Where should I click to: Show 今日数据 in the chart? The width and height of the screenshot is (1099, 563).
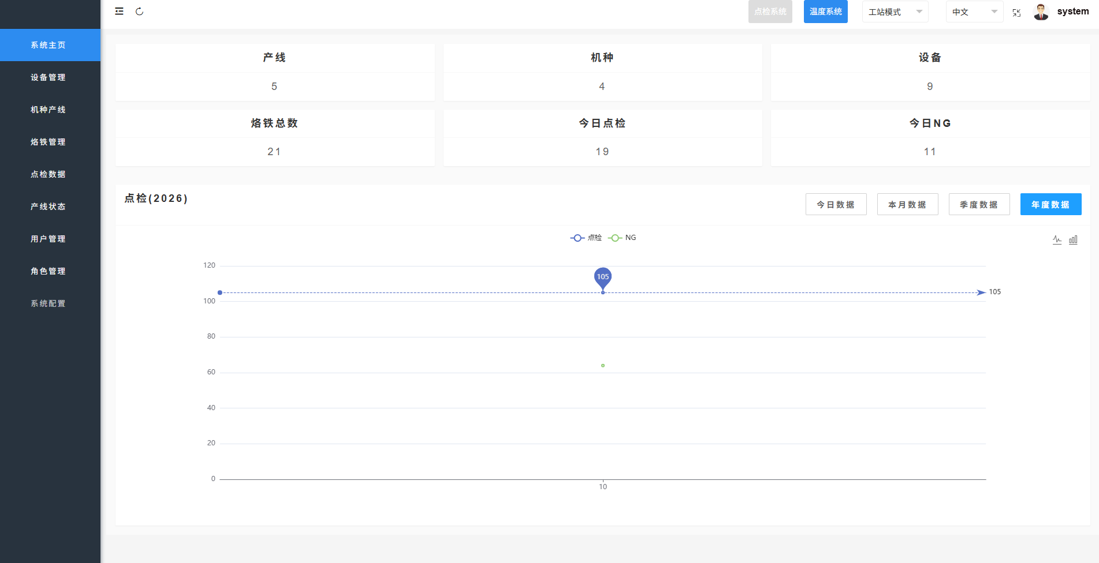point(836,204)
